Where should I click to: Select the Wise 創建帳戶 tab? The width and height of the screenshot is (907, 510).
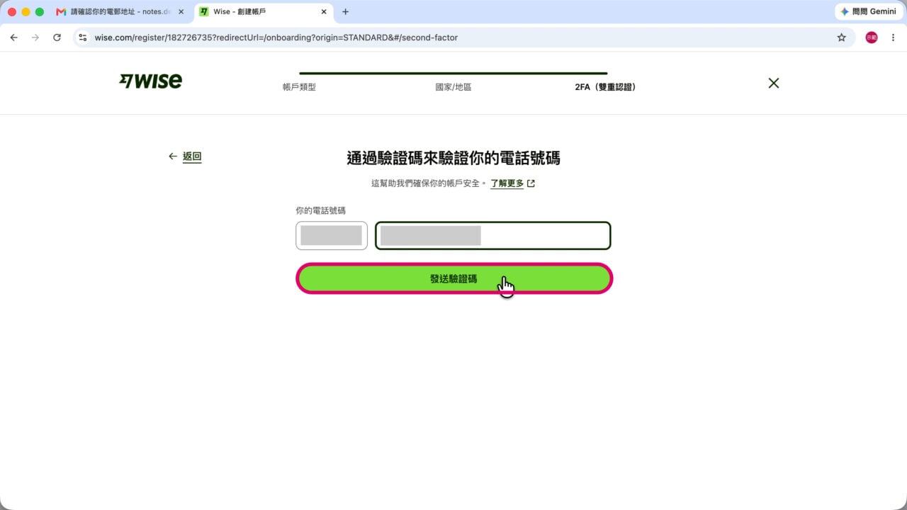pos(263,12)
